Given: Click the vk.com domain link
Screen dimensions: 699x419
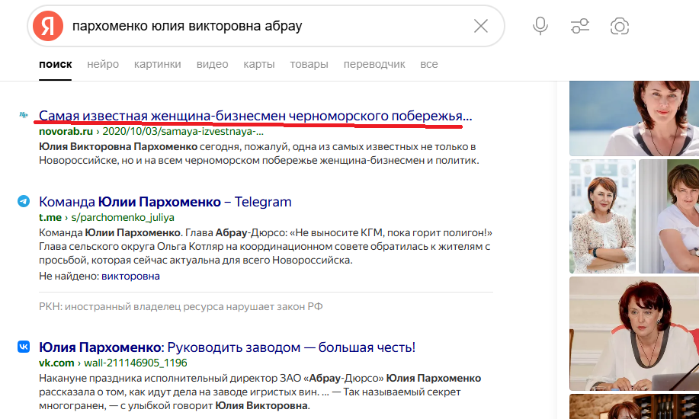Looking at the screenshot, I should click(56, 363).
